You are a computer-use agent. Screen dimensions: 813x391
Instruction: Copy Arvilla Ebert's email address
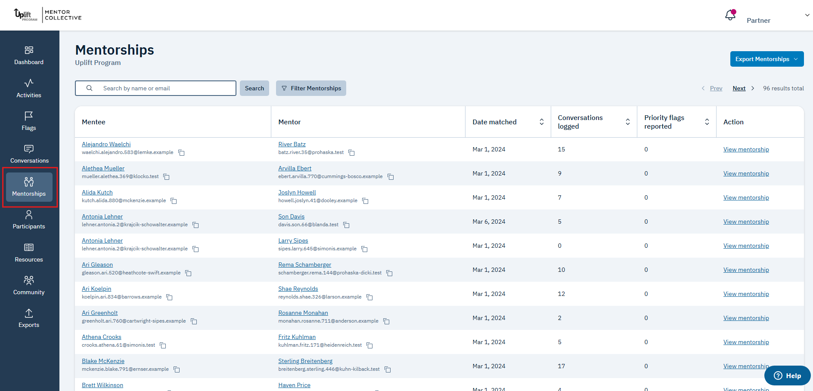pyautogui.click(x=391, y=177)
